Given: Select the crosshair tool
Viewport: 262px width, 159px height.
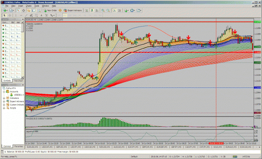Looking at the screenshot, I should click(10, 15).
